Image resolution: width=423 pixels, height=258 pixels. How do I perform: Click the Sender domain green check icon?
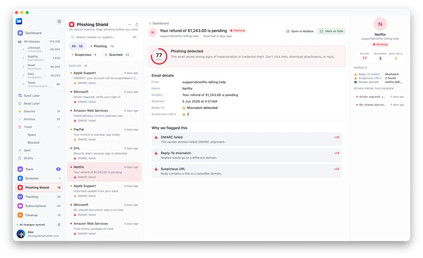point(356,82)
